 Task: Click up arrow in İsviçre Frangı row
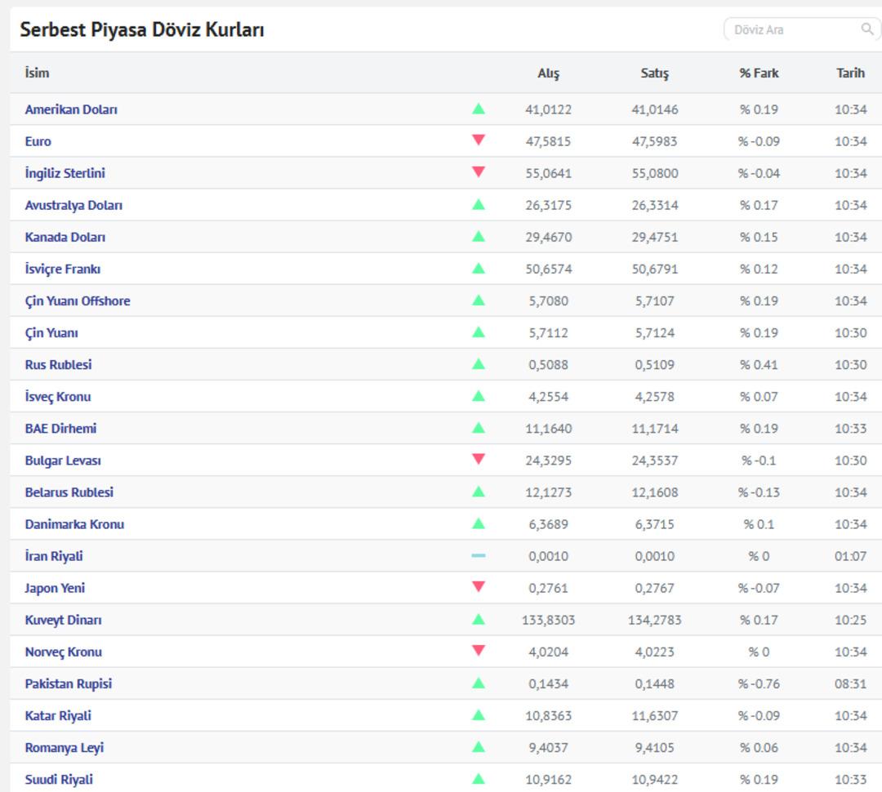coord(478,269)
